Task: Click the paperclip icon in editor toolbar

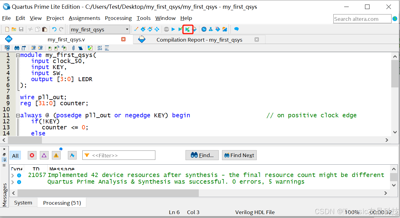Action: (73, 48)
